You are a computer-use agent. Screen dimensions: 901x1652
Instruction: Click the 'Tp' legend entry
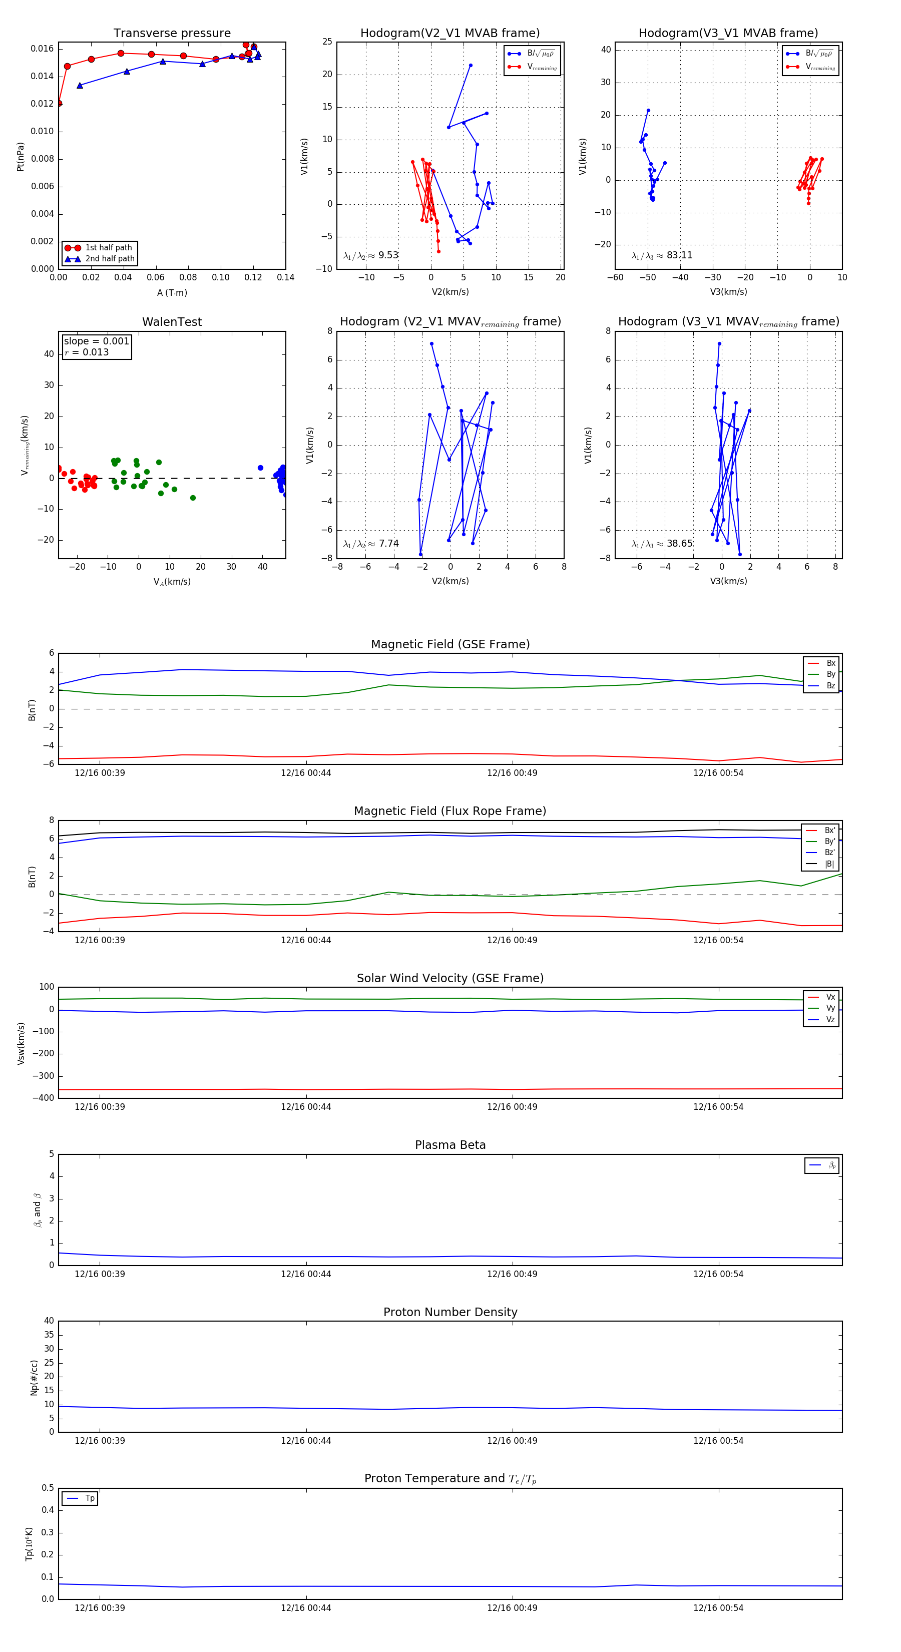pyautogui.click(x=81, y=1498)
